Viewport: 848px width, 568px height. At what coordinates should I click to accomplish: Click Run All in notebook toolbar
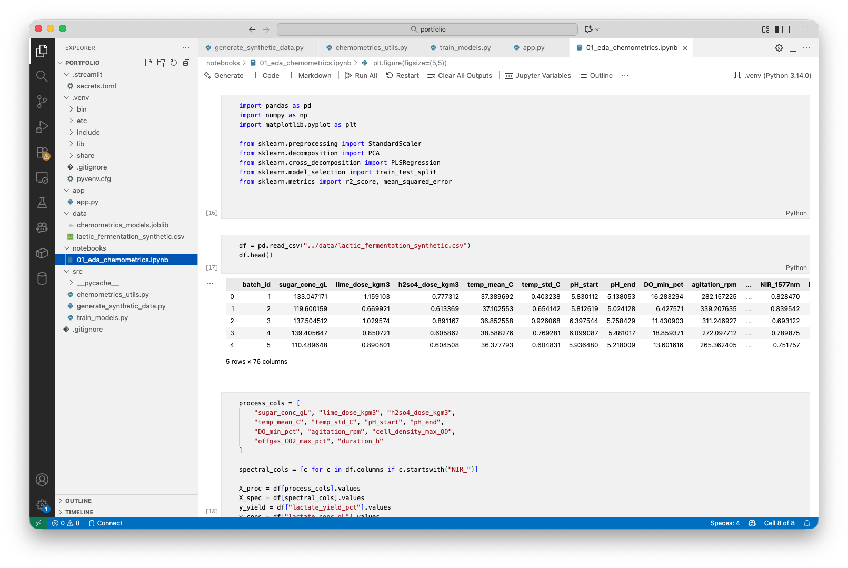click(361, 76)
